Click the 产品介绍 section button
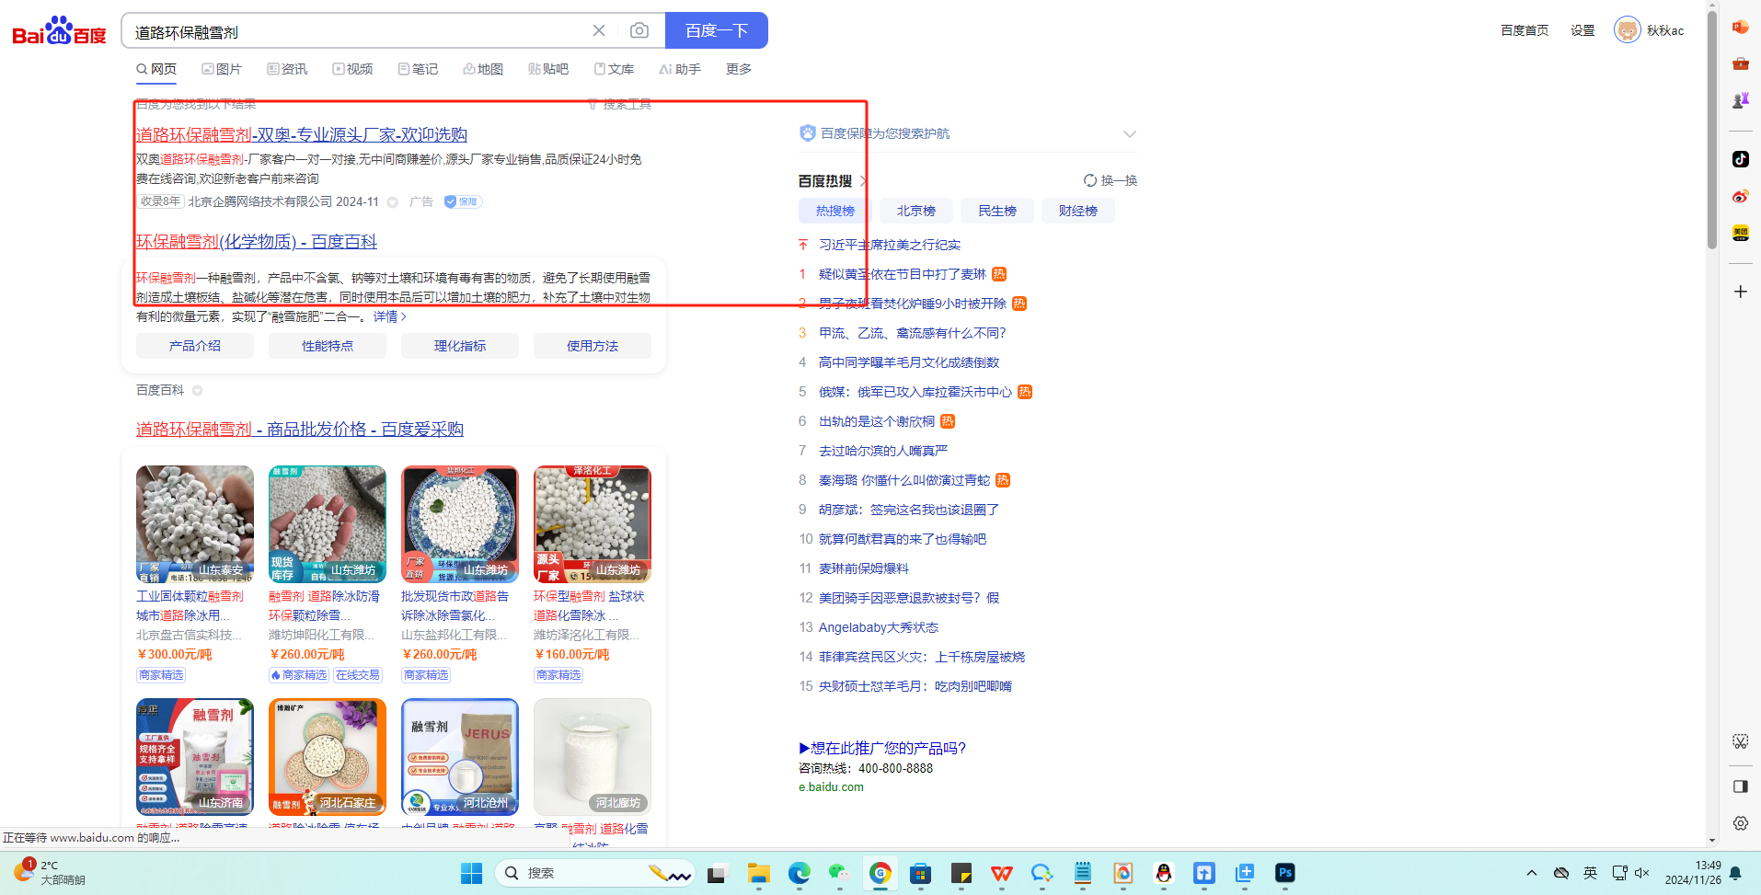 pos(195,346)
